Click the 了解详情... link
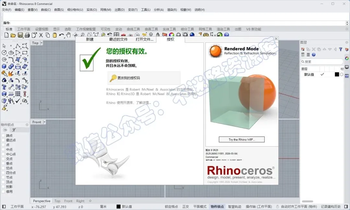The width and height of the screenshot is (350, 210). [x=144, y=103]
